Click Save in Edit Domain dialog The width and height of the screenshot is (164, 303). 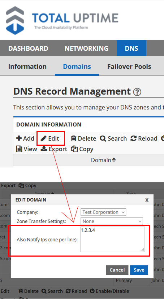(139, 270)
